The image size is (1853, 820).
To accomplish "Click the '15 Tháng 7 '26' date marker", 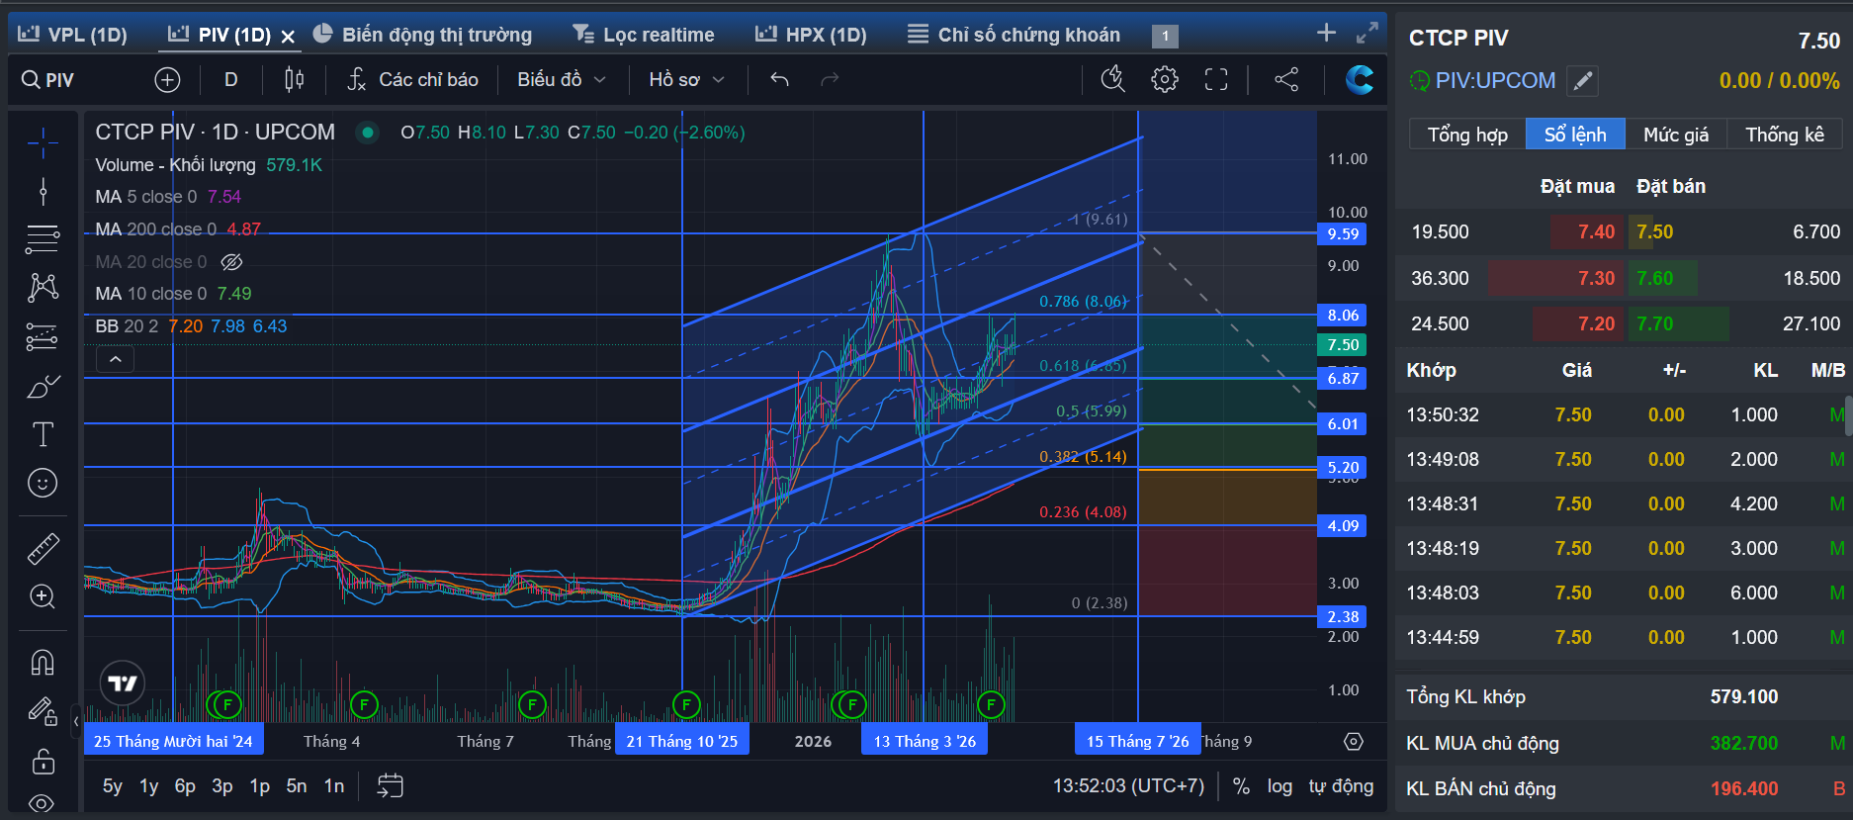I will [x=1138, y=741].
